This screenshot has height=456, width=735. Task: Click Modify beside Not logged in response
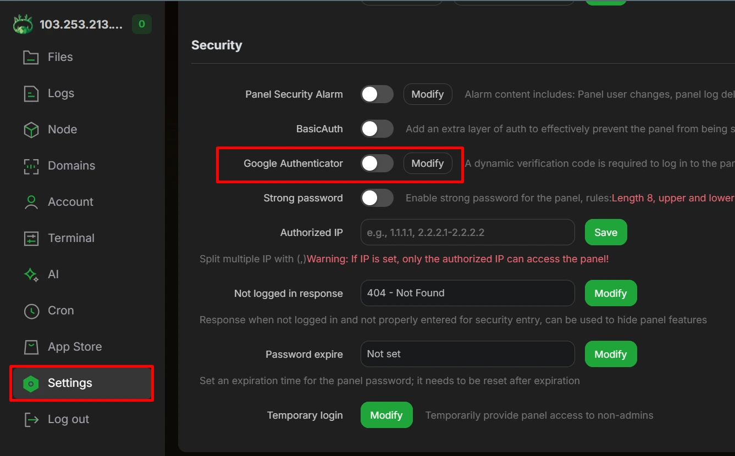[611, 294]
